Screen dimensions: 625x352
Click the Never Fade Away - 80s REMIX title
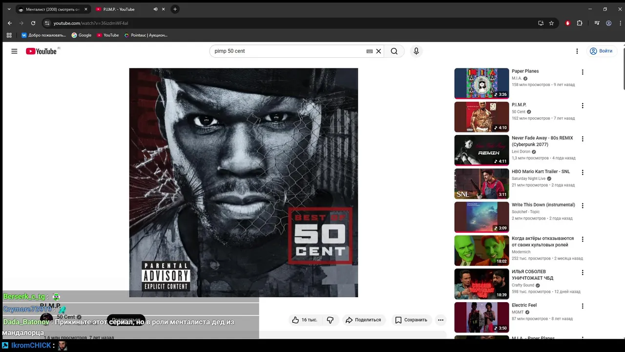point(542,141)
